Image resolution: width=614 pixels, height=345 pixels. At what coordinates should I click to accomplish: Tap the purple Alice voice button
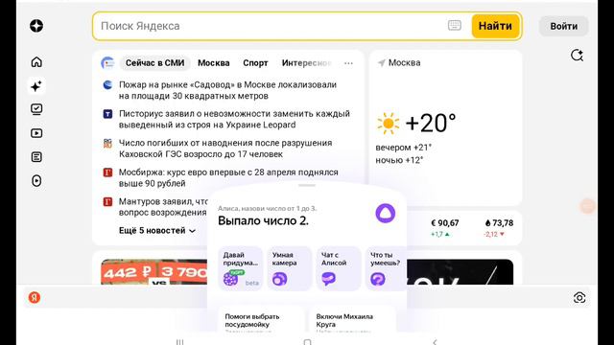386,213
